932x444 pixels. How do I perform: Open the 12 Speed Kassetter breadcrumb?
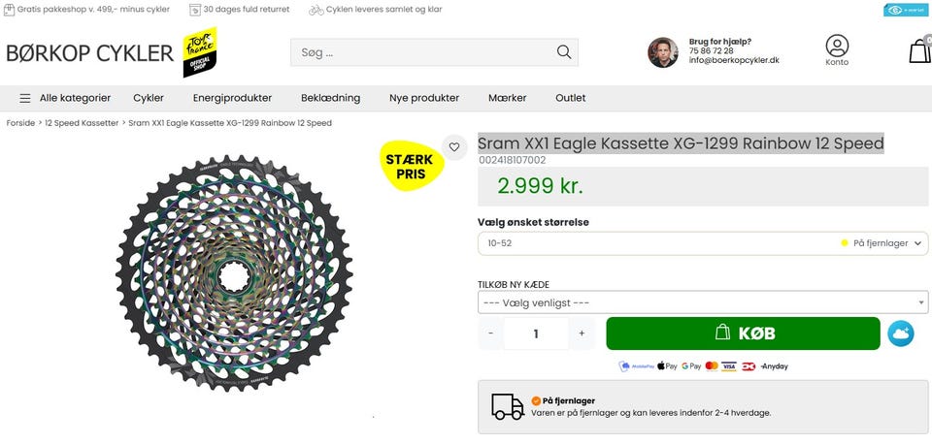pyautogui.click(x=82, y=123)
